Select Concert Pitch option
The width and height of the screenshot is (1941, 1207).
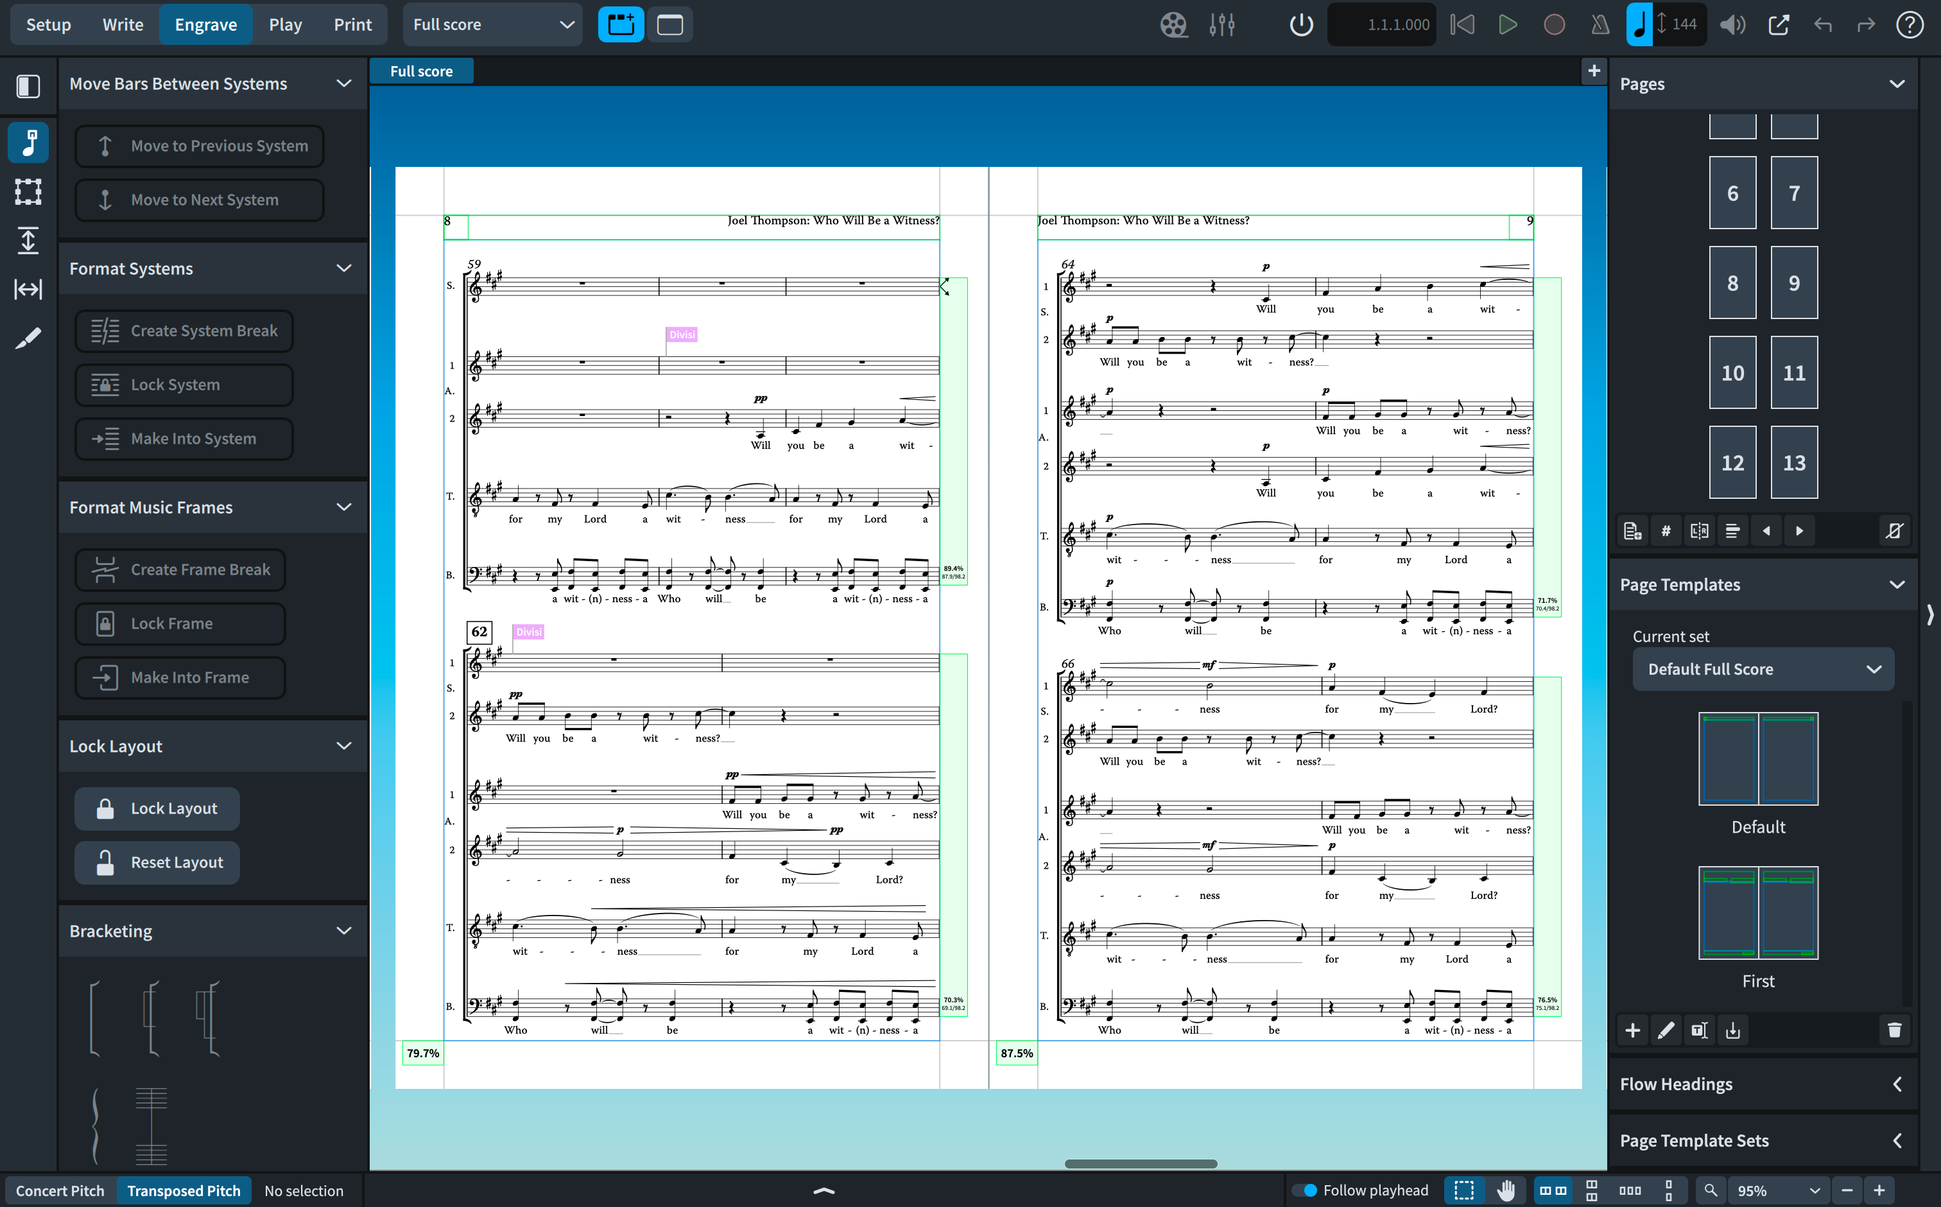pyautogui.click(x=60, y=1190)
